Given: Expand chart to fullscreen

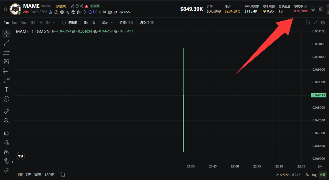Looking at the screenshot, I should [x=315, y=22].
